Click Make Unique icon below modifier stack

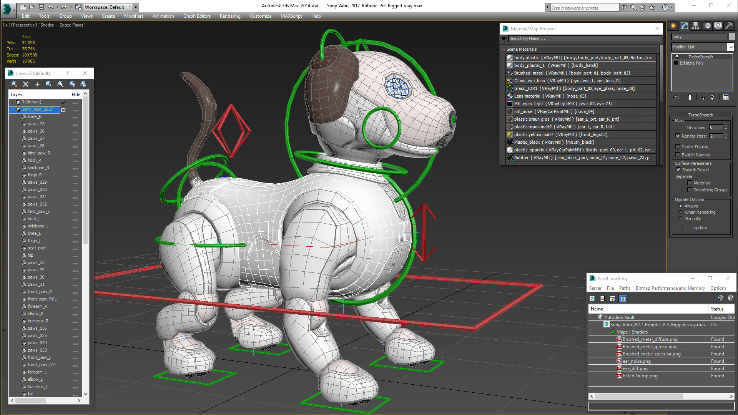703,98
